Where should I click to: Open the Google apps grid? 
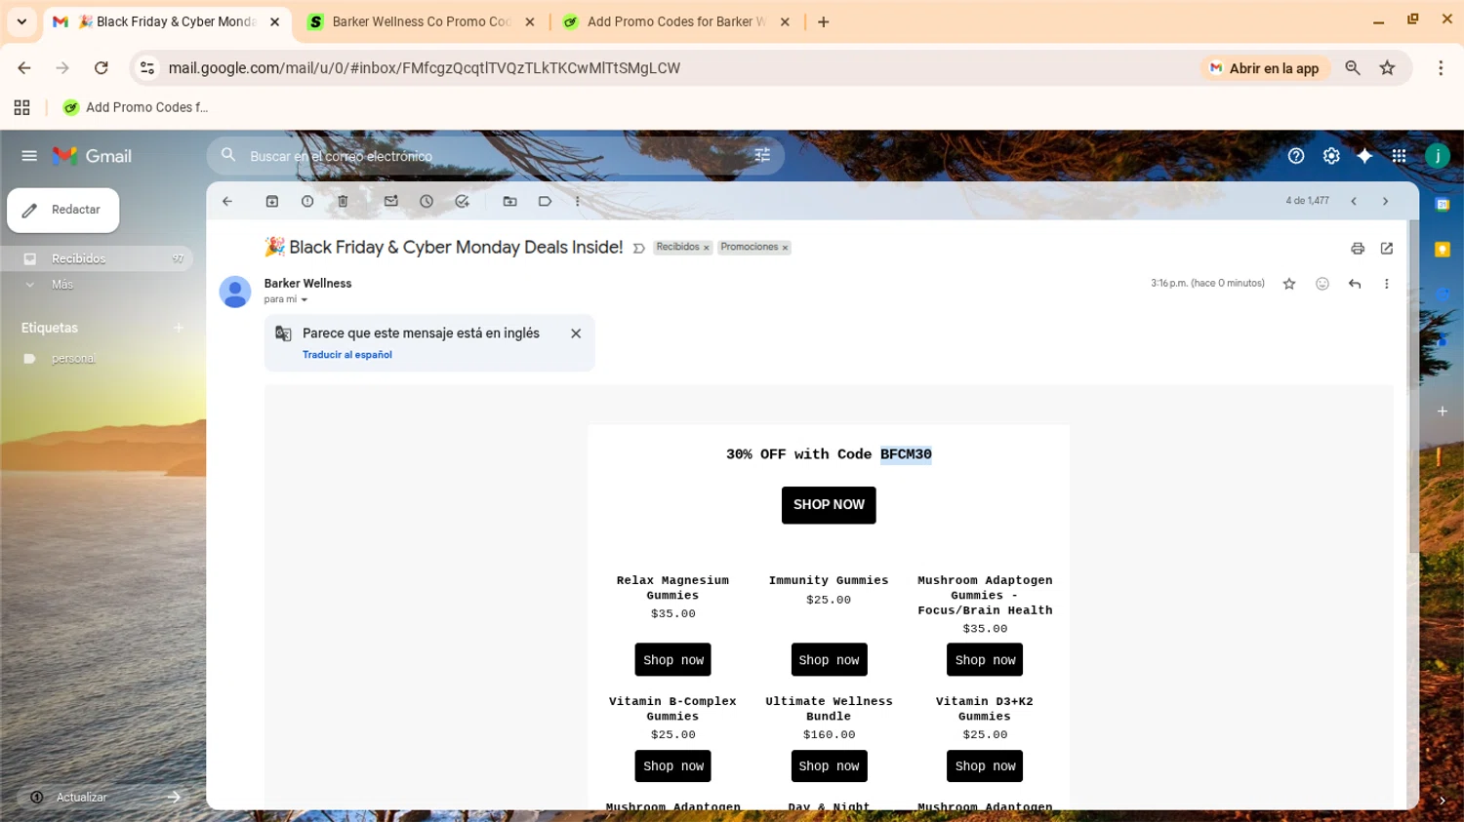coord(1400,156)
